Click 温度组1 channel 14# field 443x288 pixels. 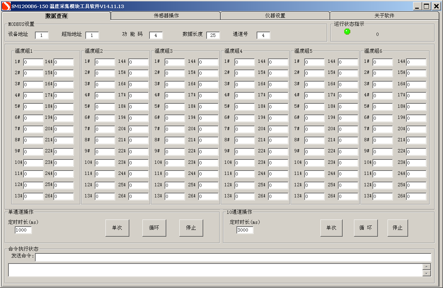coord(63,62)
